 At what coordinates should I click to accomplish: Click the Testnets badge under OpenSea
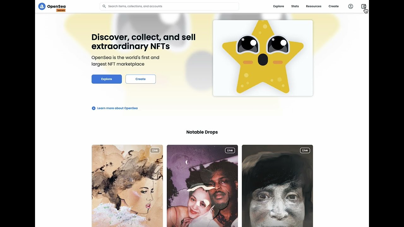61,10
